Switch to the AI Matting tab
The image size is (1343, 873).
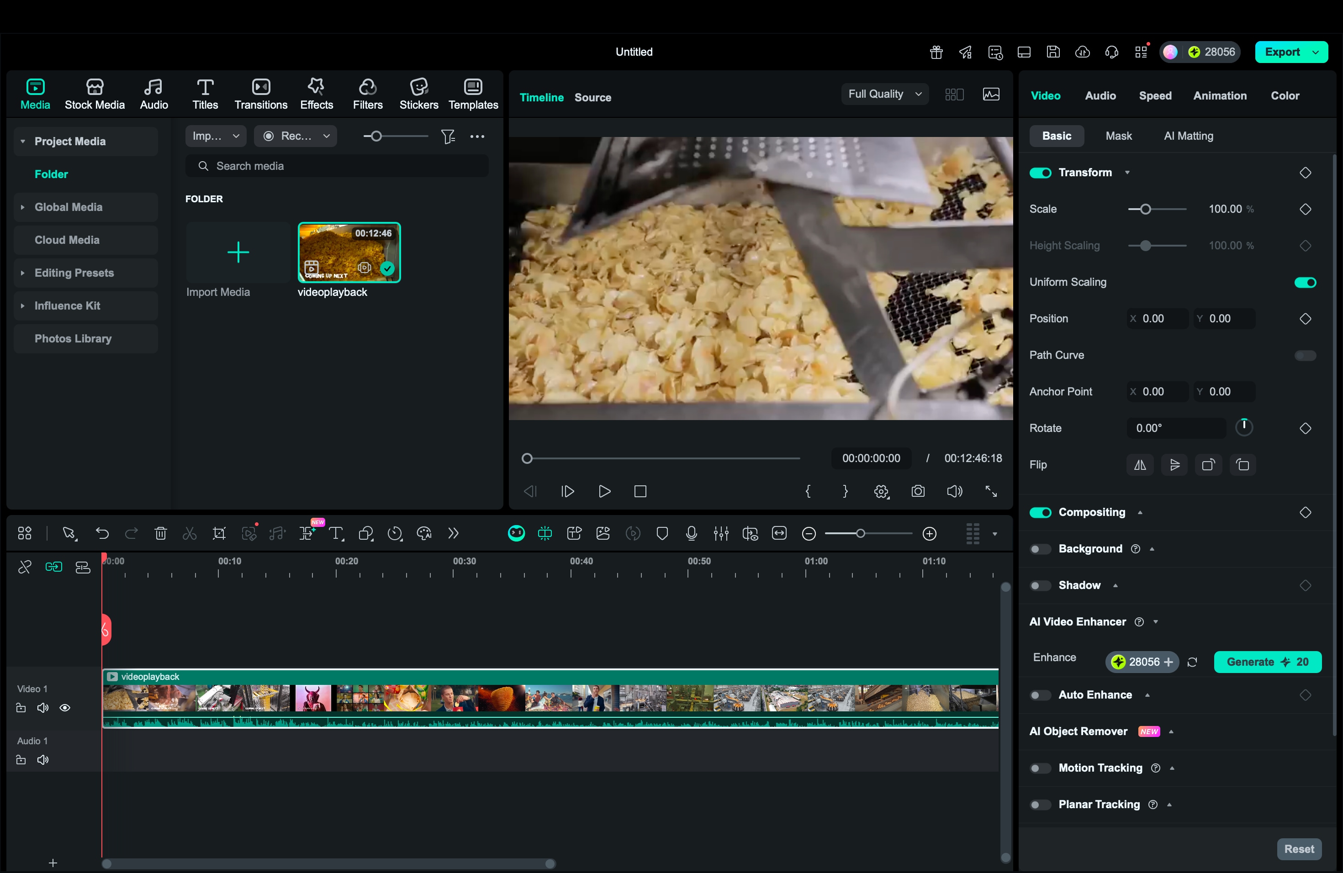pos(1187,135)
